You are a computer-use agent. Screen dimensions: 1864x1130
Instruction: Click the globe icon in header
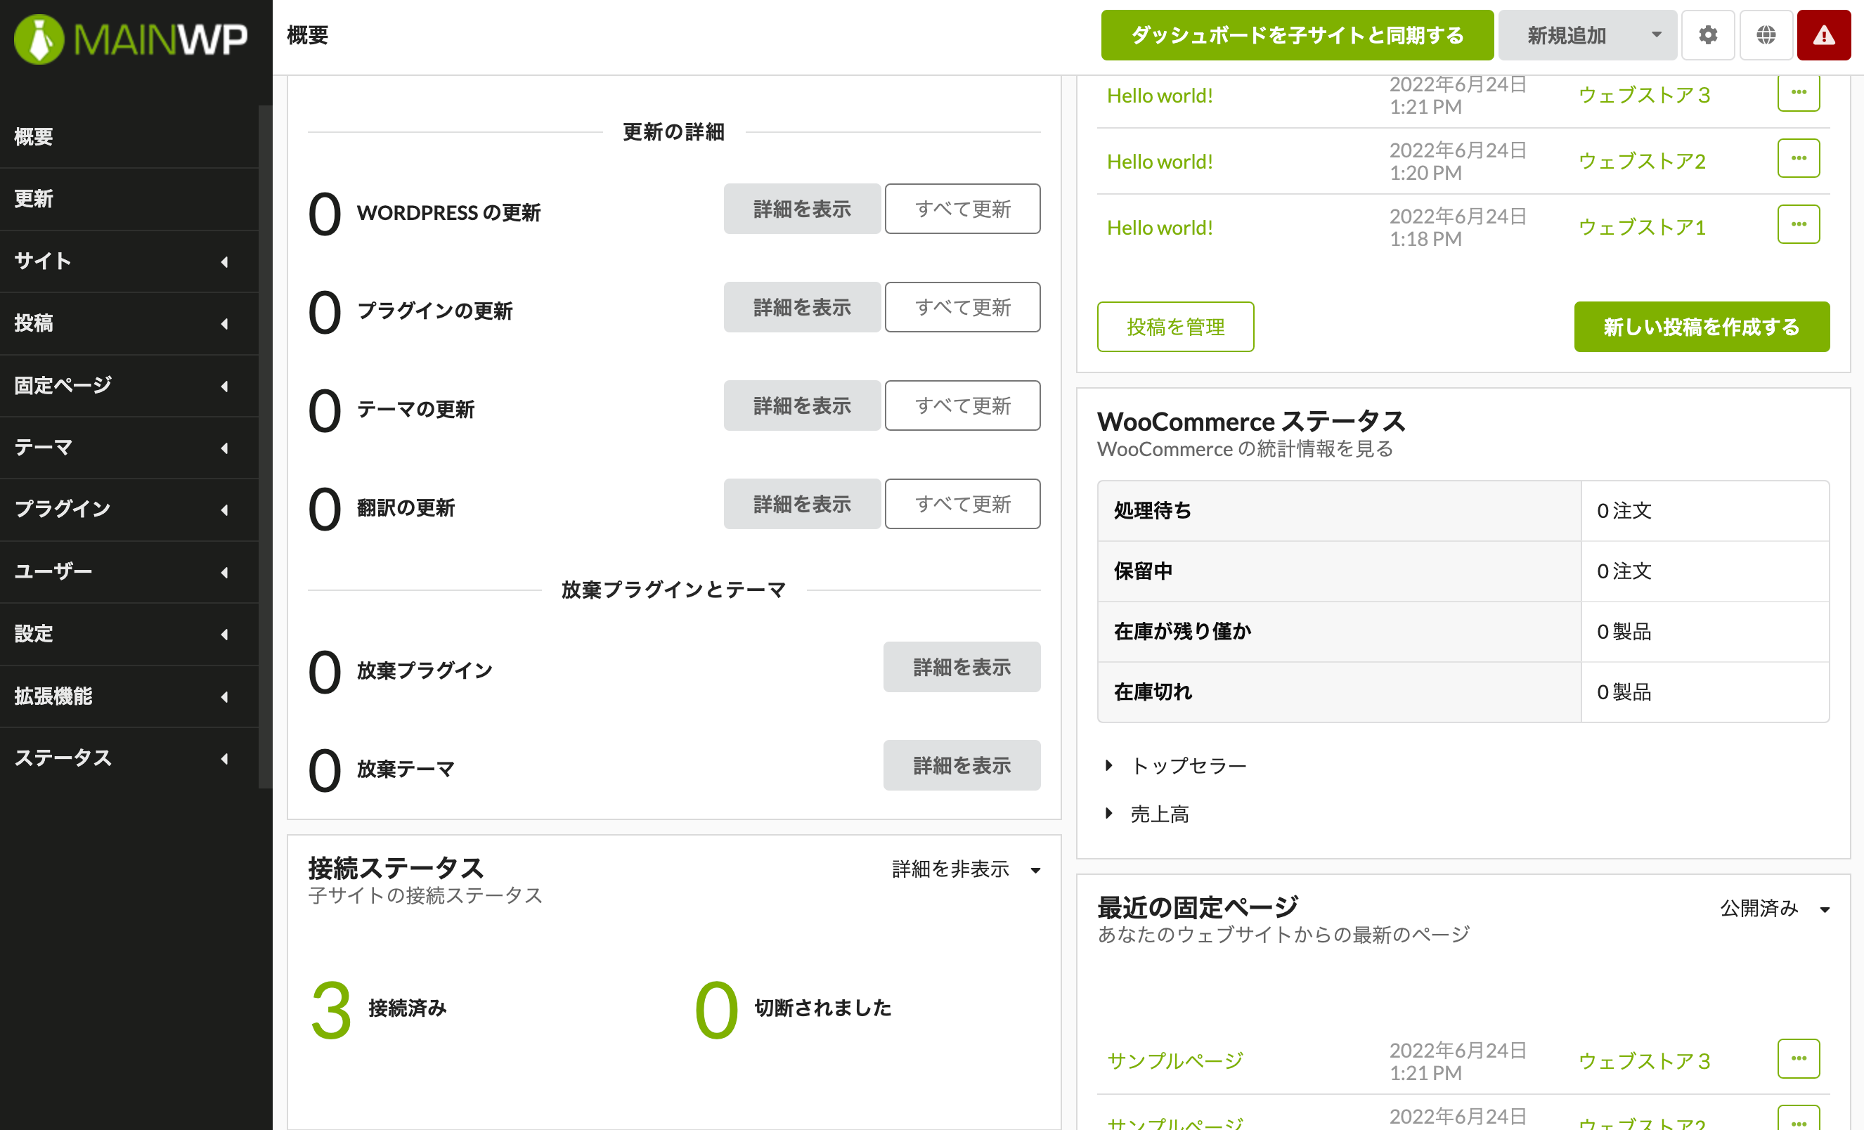click(x=1766, y=35)
